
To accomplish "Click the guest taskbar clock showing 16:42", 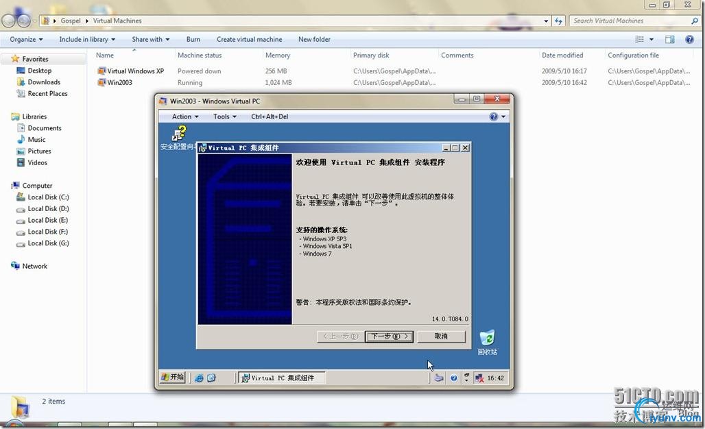I will (x=495, y=378).
